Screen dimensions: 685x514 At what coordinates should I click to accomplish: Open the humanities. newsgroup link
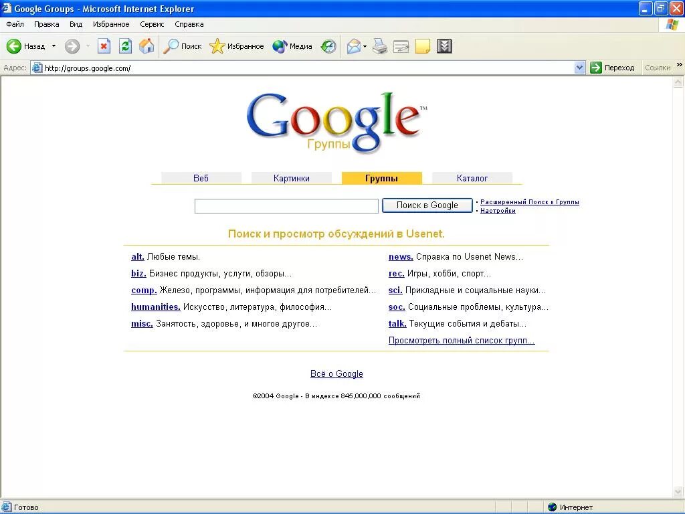155,307
